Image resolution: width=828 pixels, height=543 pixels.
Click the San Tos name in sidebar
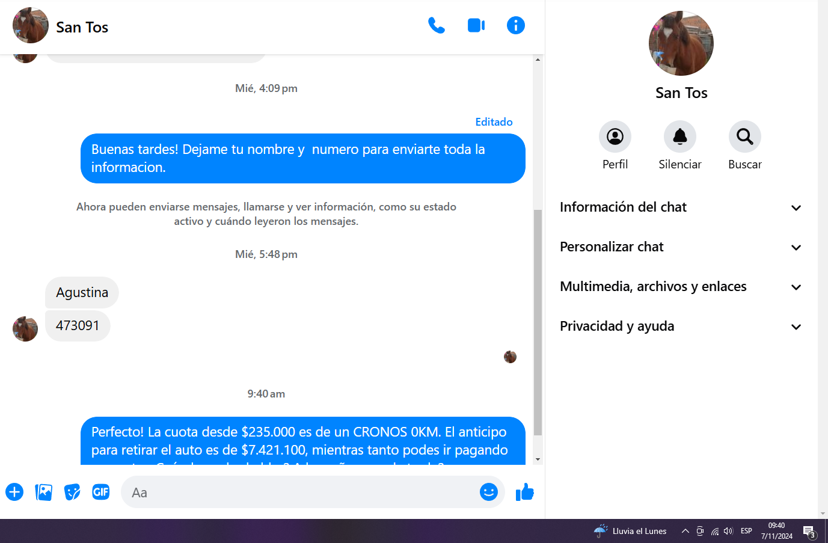[681, 93]
